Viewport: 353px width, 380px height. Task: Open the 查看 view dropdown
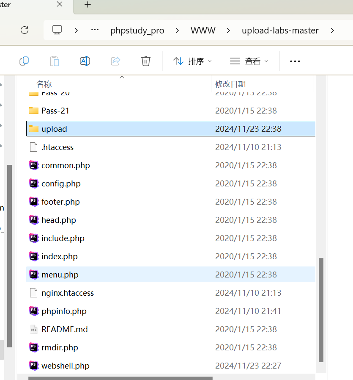249,61
